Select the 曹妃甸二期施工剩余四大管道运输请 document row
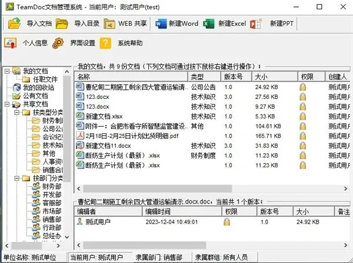 click(212, 87)
